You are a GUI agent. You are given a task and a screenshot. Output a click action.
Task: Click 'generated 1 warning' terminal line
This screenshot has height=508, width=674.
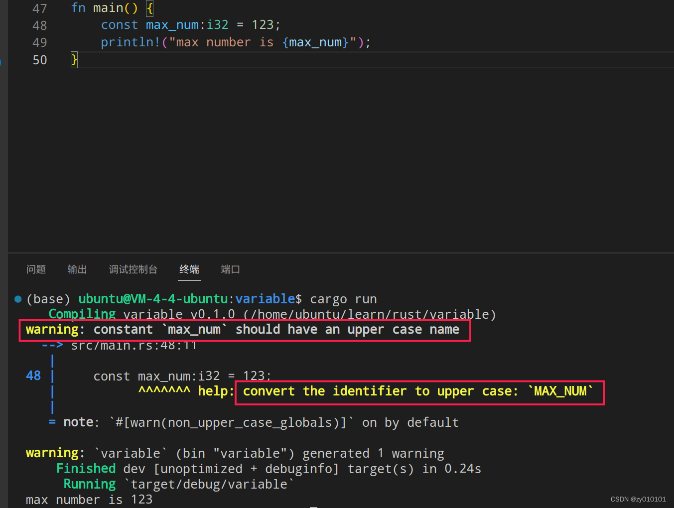coord(373,453)
